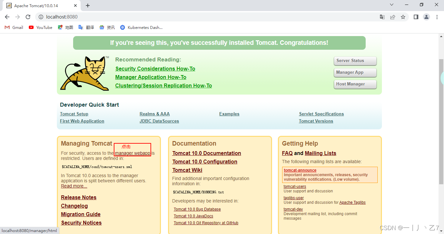Click the Server Status button
Viewport: 444px width, 234px height.
tap(355, 61)
